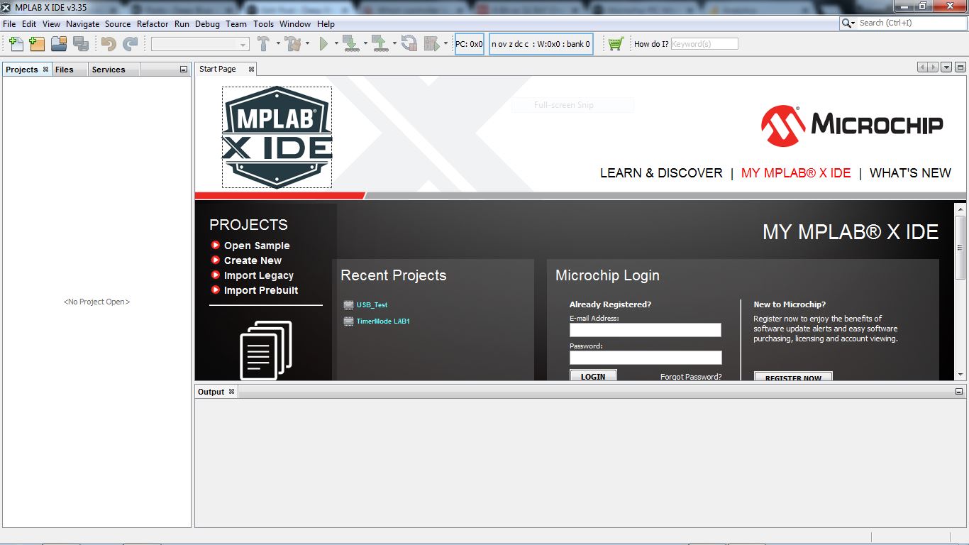Image resolution: width=969 pixels, height=545 pixels.
Task: Build the project using the hammer icon
Action: click(x=265, y=44)
